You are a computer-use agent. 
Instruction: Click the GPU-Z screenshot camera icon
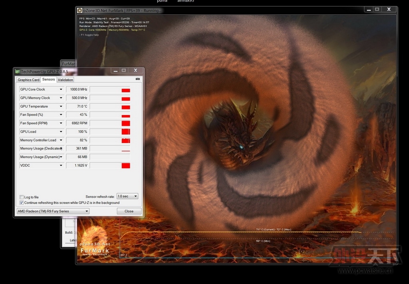pos(138,79)
